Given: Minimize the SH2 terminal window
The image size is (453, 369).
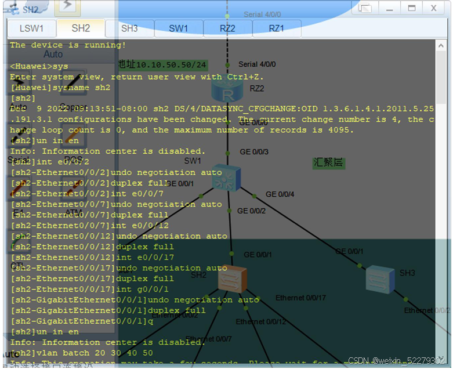Looking at the screenshot, I should pyautogui.click(x=389, y=8).
